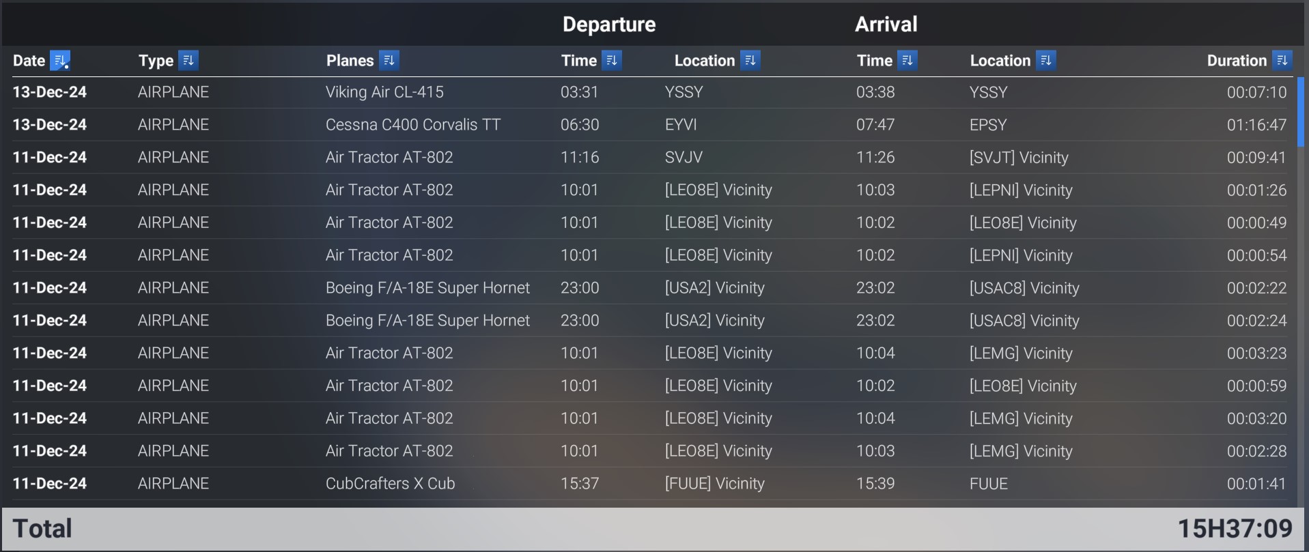Click the Duration column header label
Viewport: 1309px width, 552px height.
pyautogui.click(x=1237, y=61)
